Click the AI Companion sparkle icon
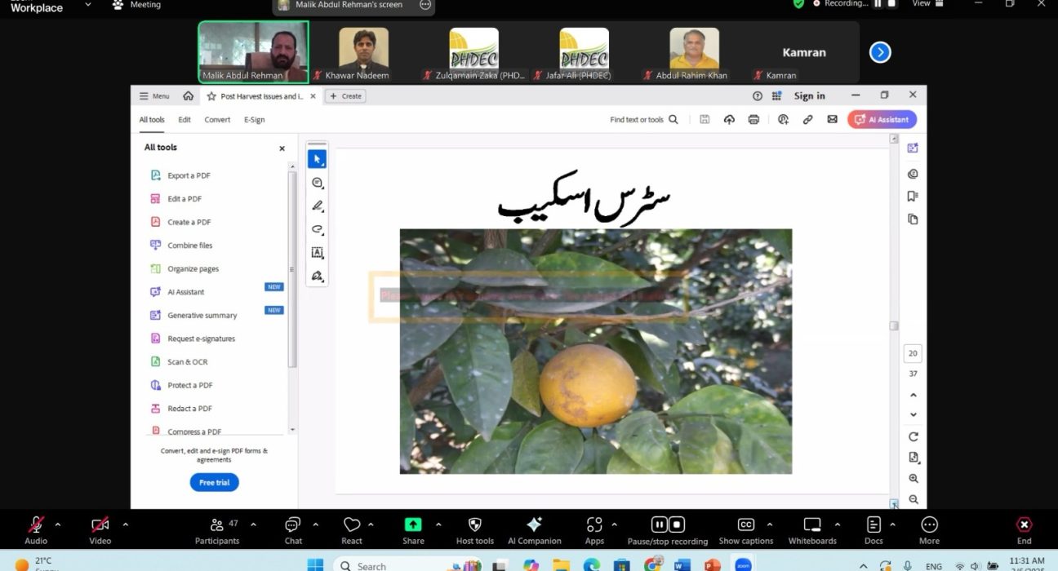 (x=535, y=525)
